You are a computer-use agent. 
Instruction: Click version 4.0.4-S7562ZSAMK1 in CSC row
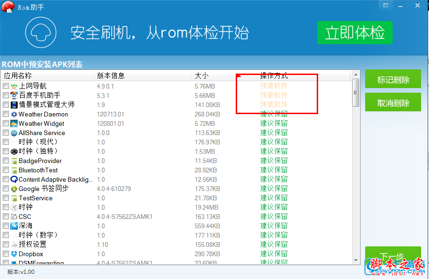click(x=124, y=217)
